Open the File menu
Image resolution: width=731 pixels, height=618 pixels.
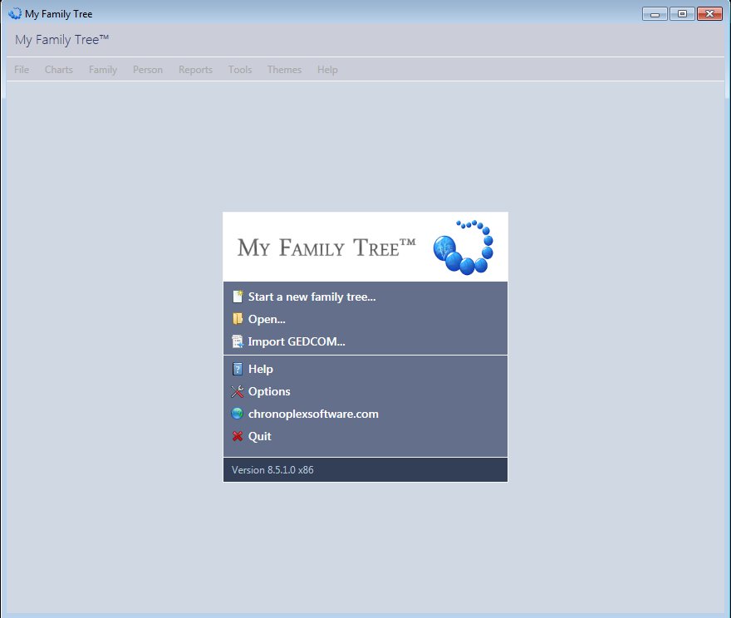21,70
